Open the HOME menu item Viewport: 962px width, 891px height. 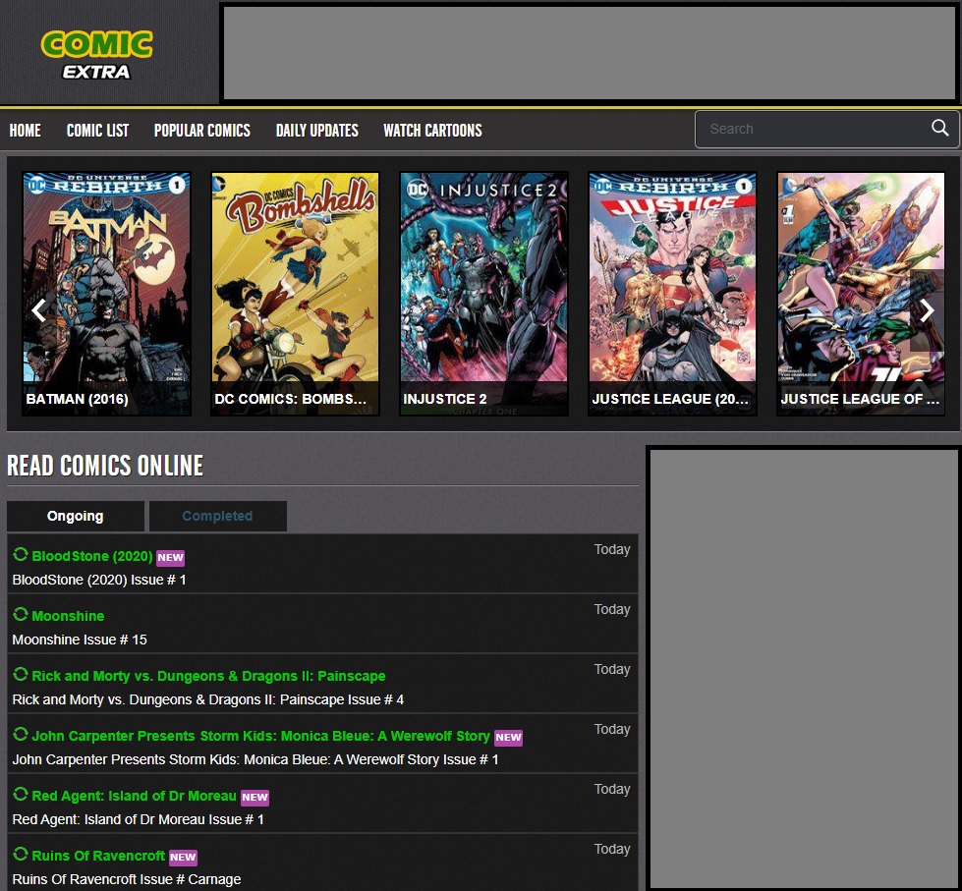pyautogui.click(x=26, y=130)
